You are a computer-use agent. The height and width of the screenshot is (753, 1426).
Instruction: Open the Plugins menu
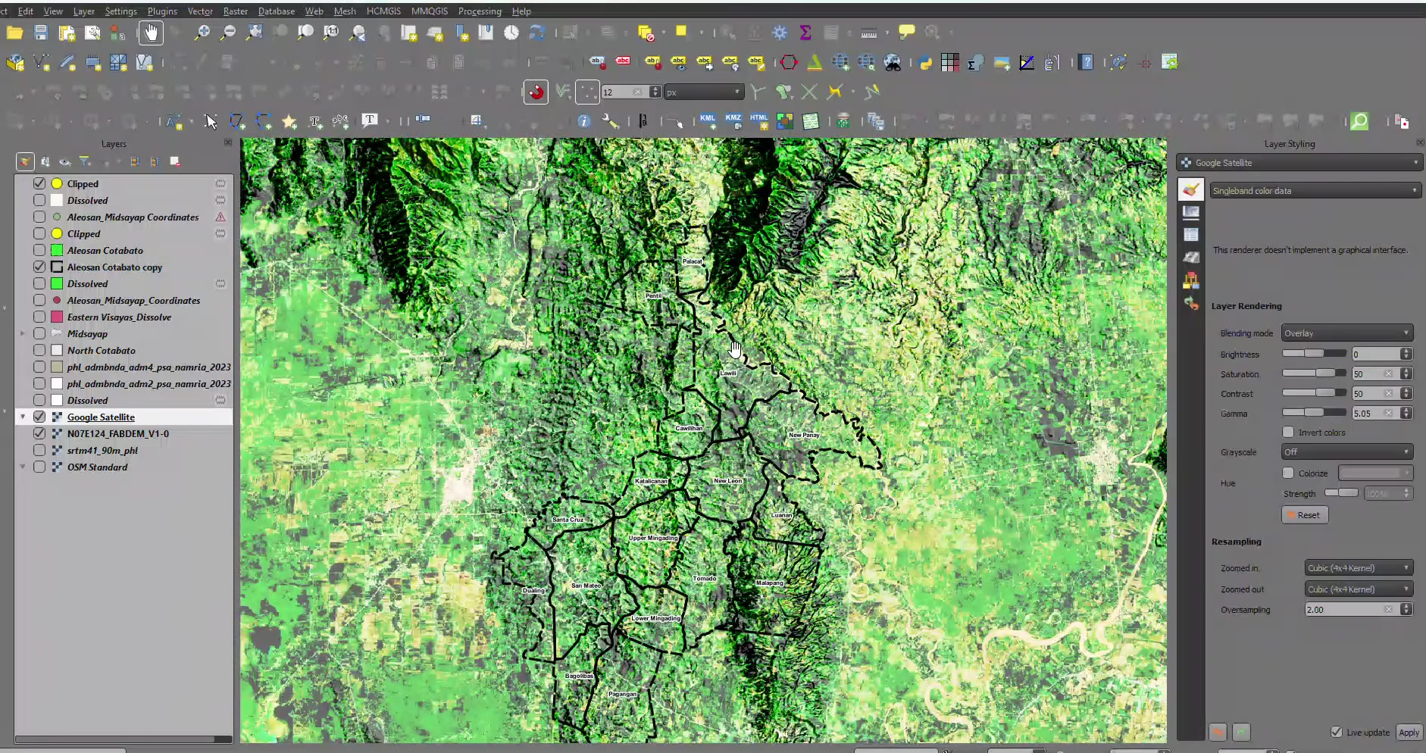pos(162,11)
